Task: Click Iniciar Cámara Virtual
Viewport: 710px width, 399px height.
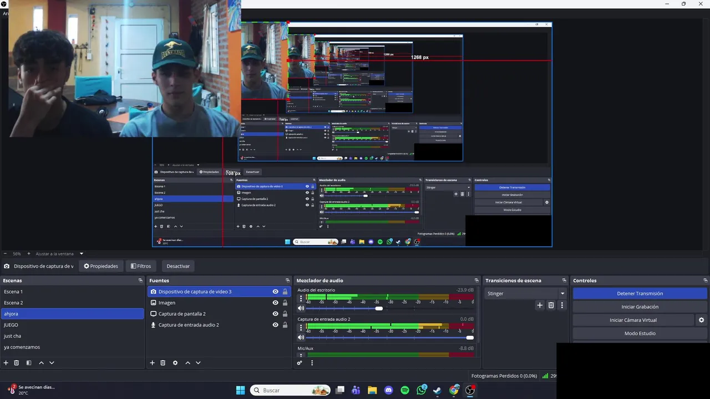Action: coord(633,320)
